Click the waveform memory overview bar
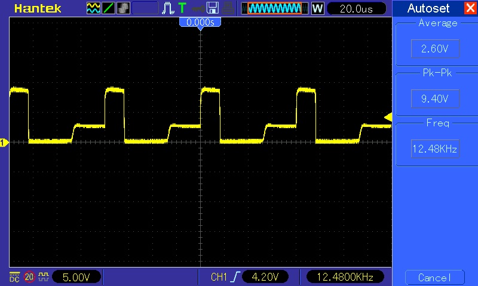This screenshot has height=286, width=478. tap(275, 8)
